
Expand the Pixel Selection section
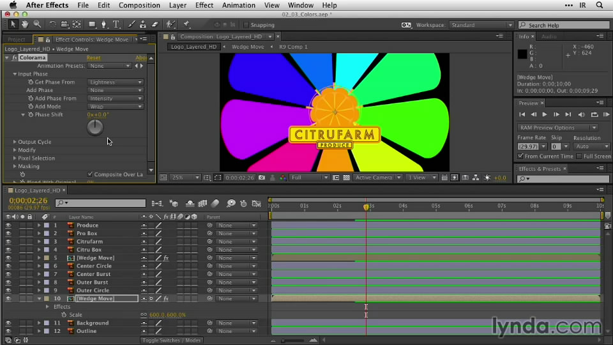pos(15,158)
